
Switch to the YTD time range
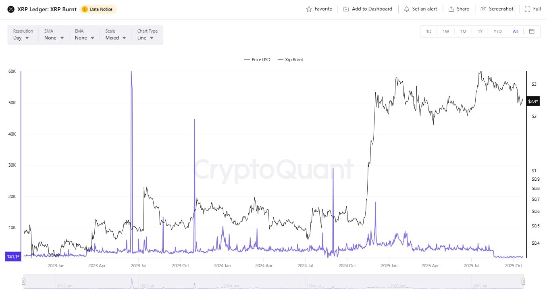click(x=497, y=31)
